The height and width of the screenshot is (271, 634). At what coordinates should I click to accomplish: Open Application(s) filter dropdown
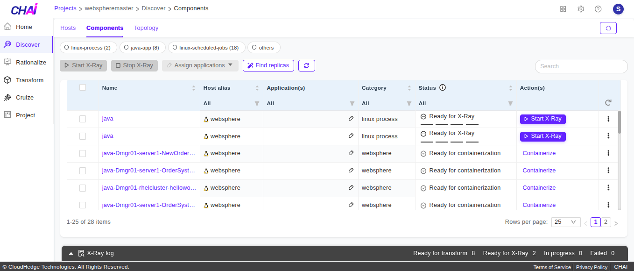352,103
